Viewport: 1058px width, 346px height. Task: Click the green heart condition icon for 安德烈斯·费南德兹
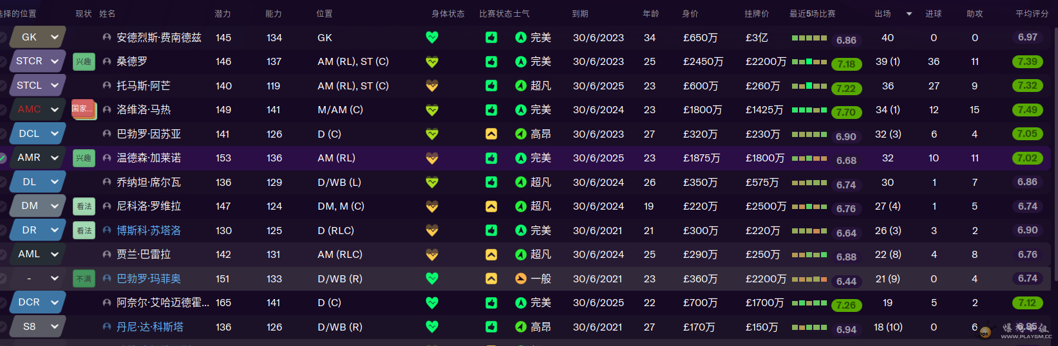click(x=432, y=37)
